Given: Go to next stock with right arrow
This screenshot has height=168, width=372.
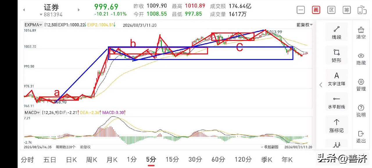Looking at the screenshot, I should (78, 10).
